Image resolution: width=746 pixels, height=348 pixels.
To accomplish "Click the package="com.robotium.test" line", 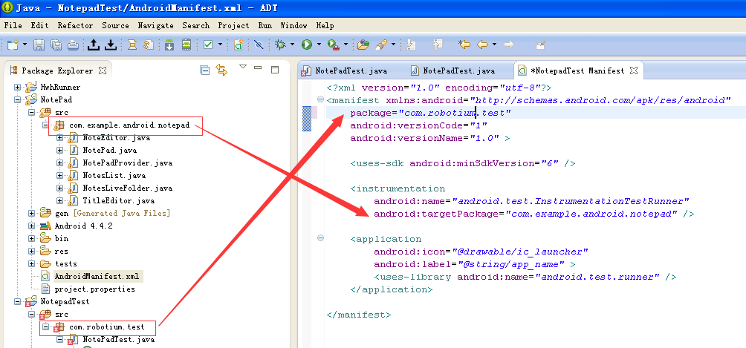I will 430,113.
